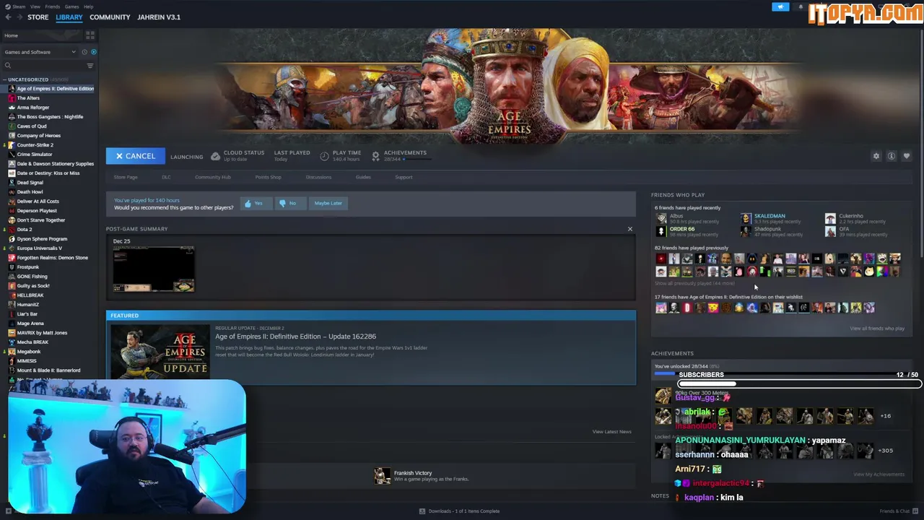This screenshot has width=924, height=520.
Task: Open SKALEDMAN friend profile
Action: coord(770,216)
